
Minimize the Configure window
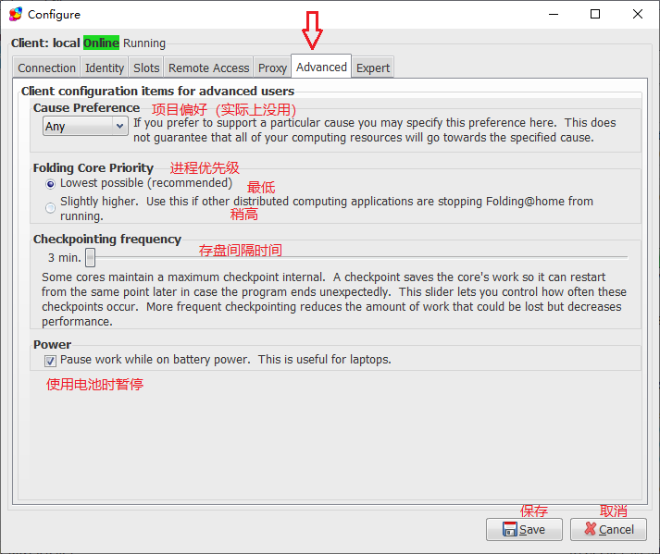[x=554, y=14]
